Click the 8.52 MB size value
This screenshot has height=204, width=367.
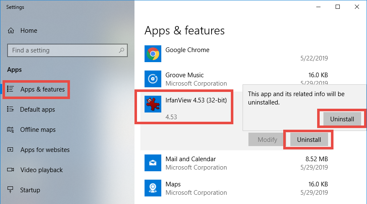316,159
